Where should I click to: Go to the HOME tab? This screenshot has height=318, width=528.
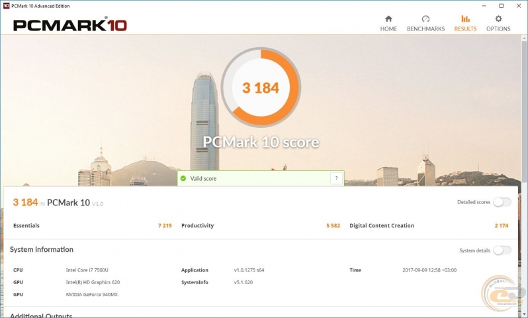point(388,24)
